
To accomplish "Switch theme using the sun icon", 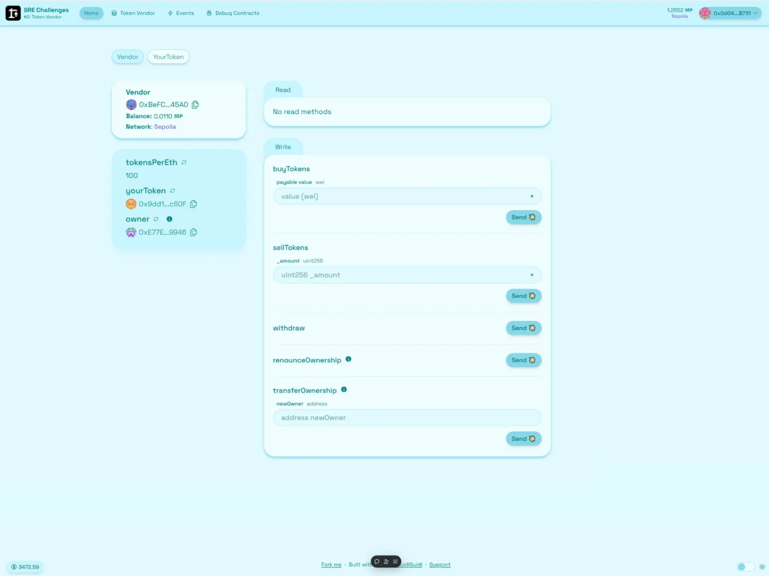I will (x=762, y=566).
